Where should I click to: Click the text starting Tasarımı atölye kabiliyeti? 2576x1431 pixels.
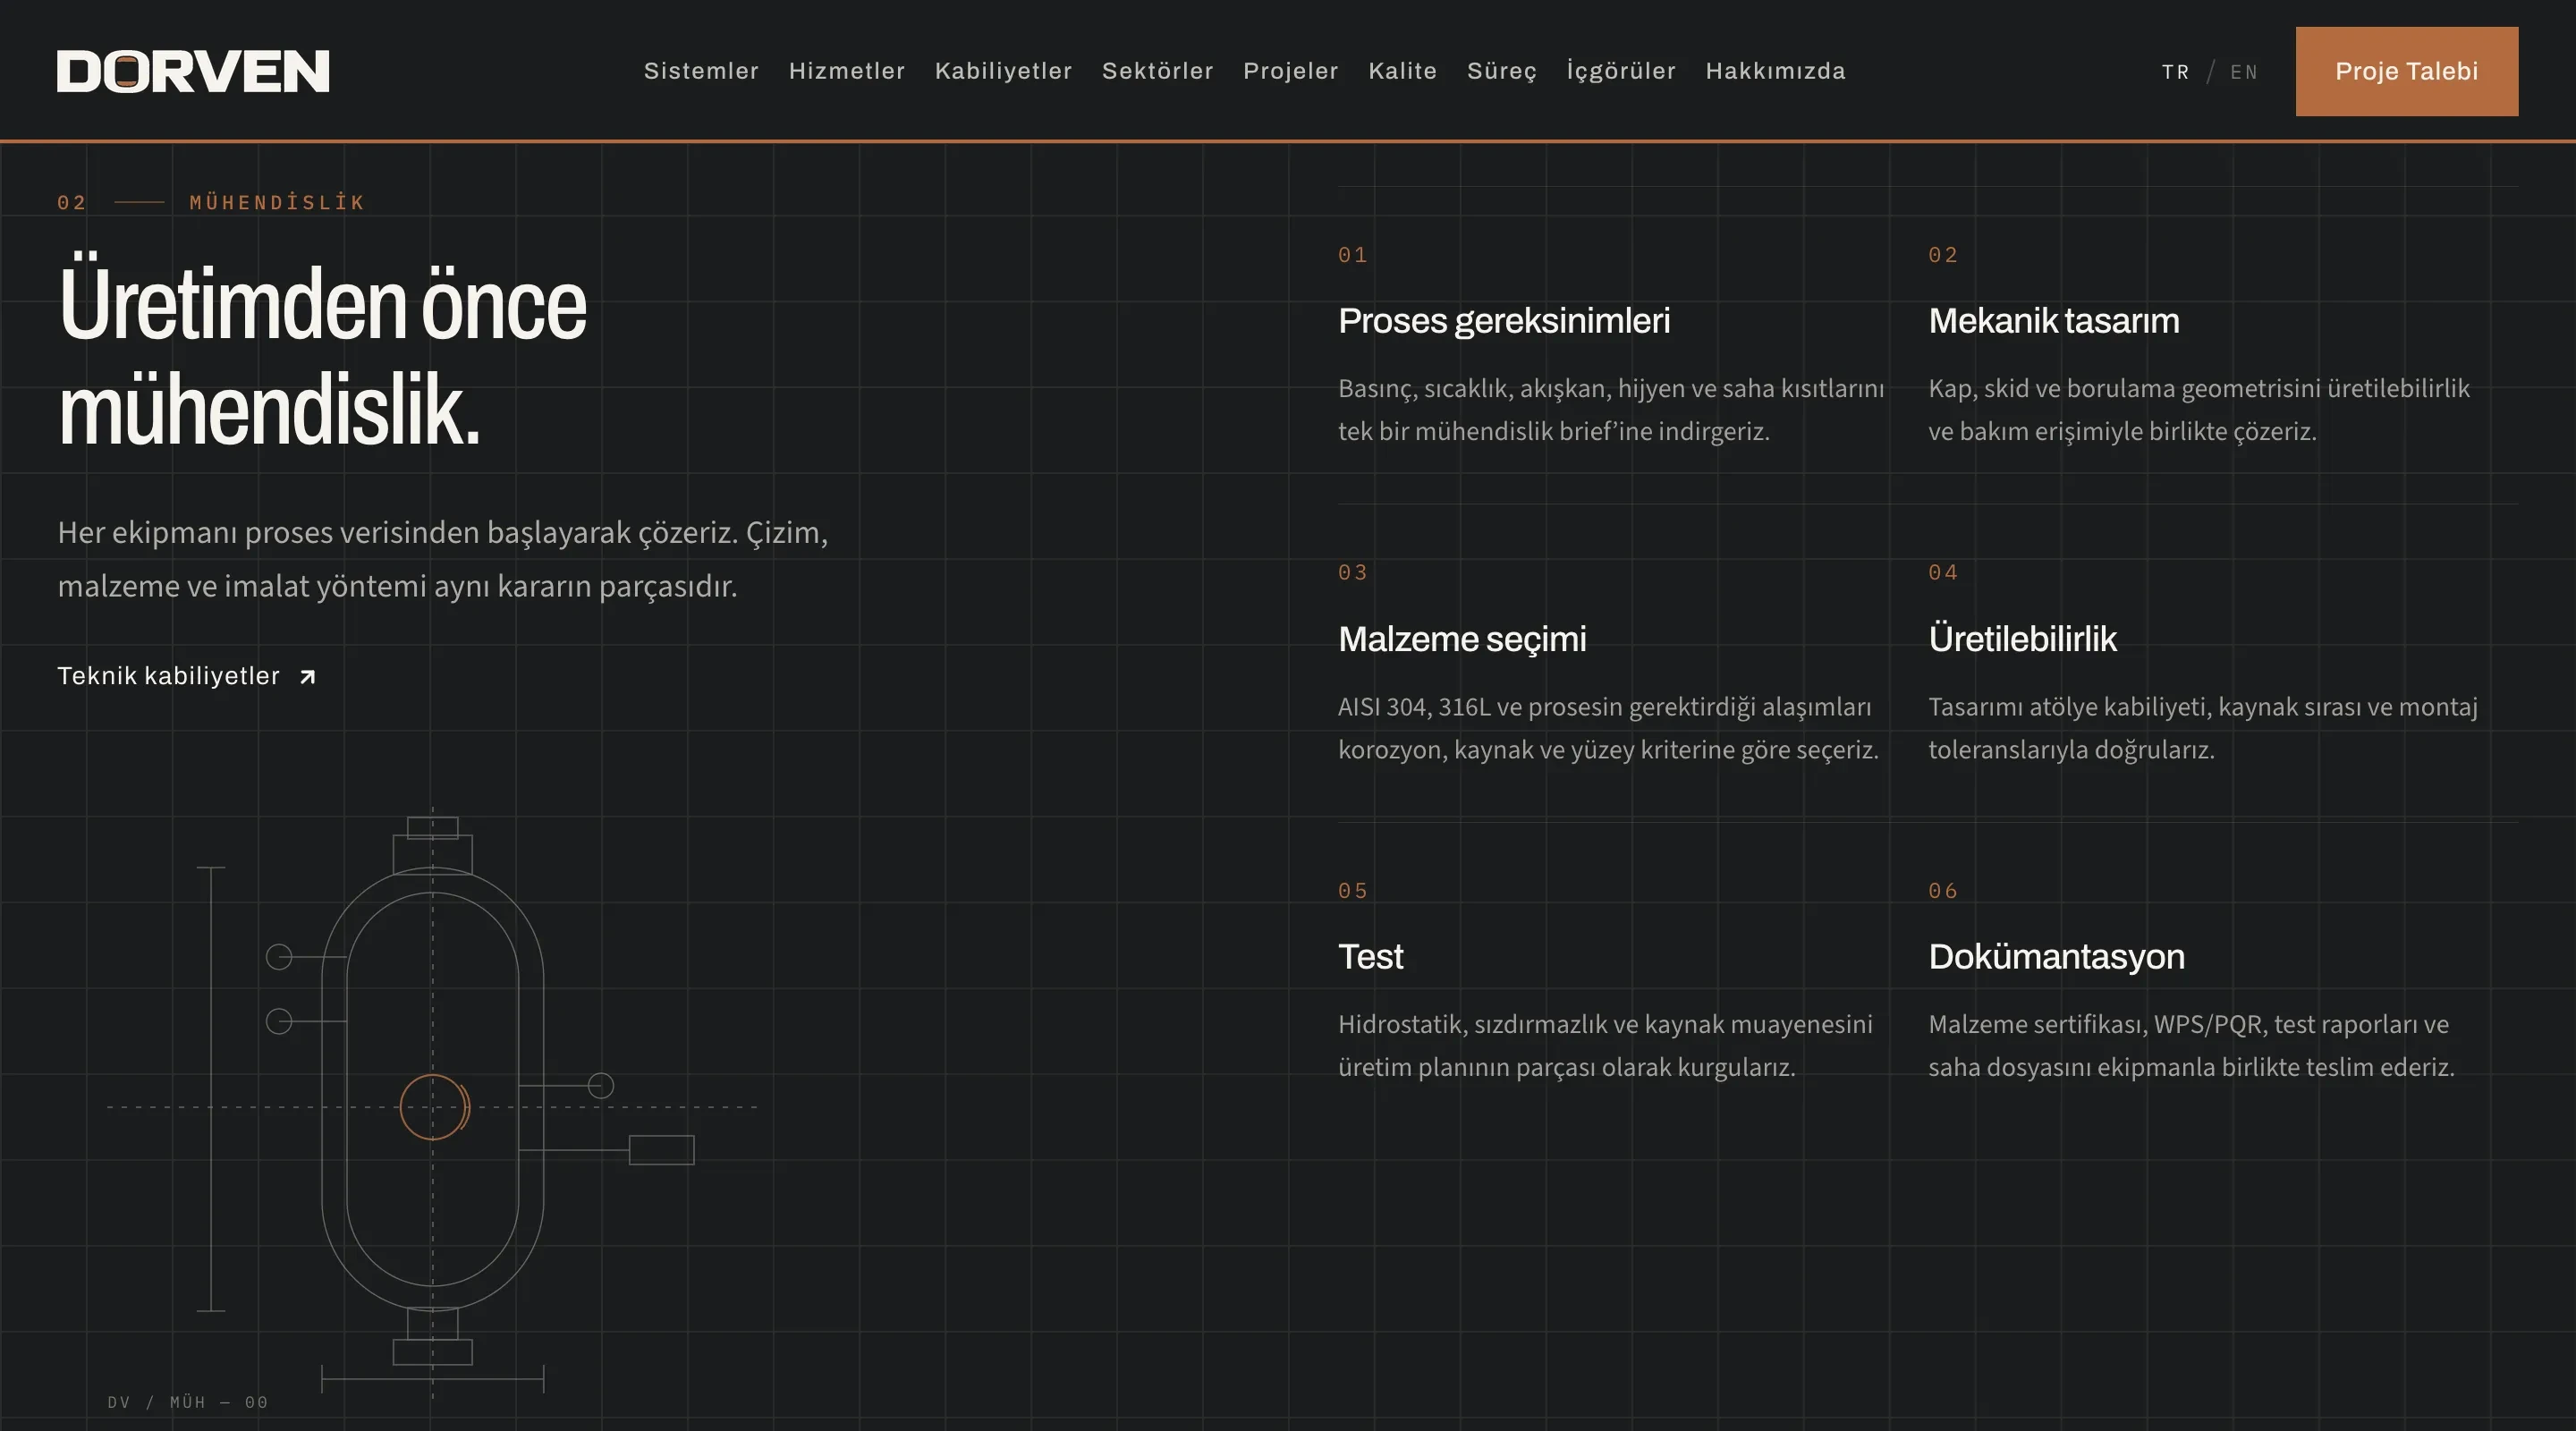[x=2203, y=728]
